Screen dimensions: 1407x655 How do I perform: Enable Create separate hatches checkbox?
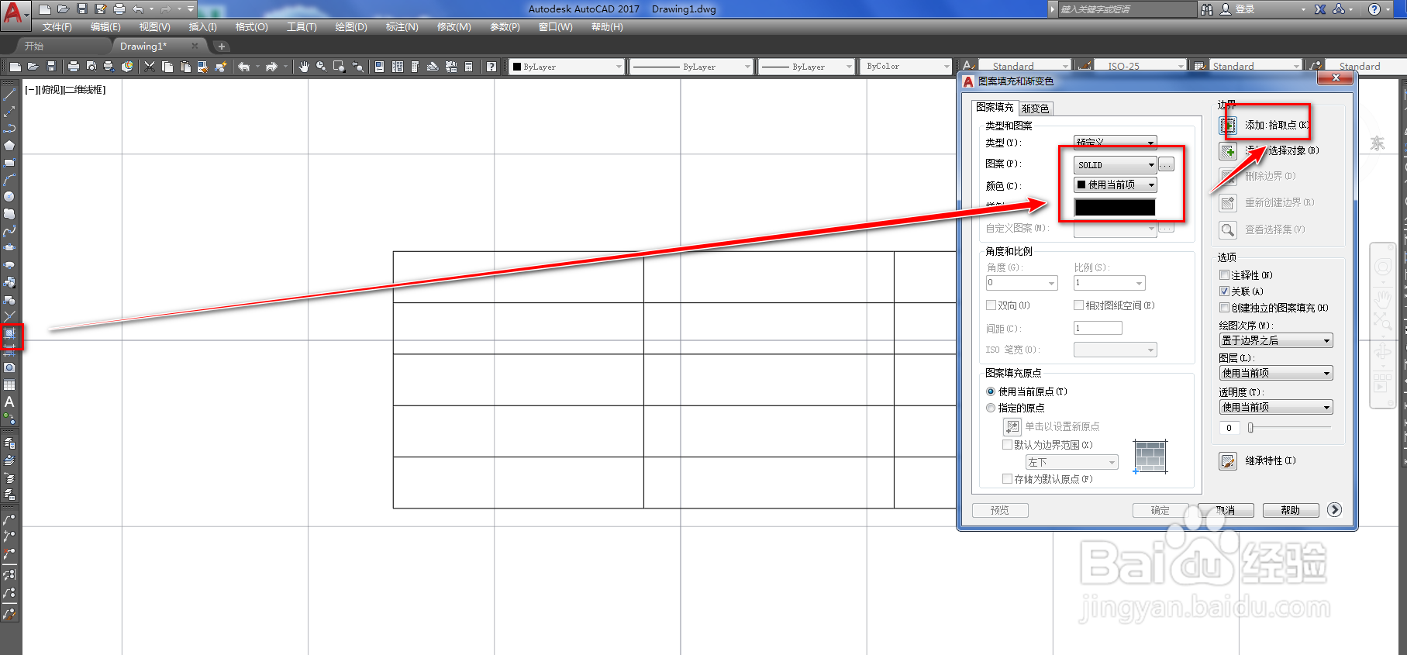click(x=1225, y=308)
